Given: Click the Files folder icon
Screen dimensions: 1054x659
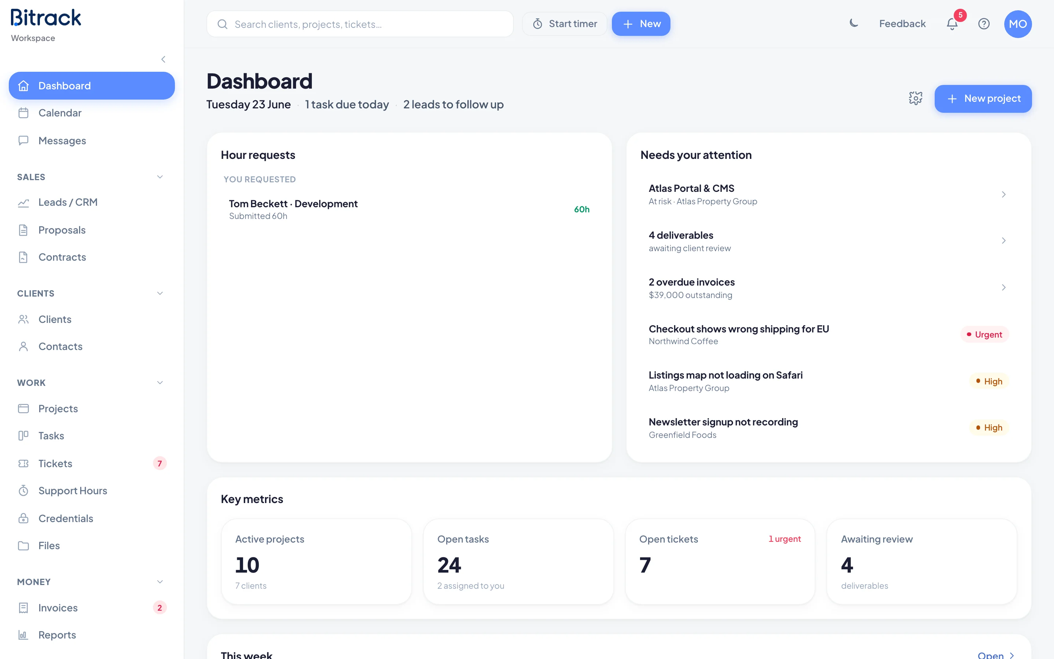Looking at the screenshot, I should [x=23, y=546].
